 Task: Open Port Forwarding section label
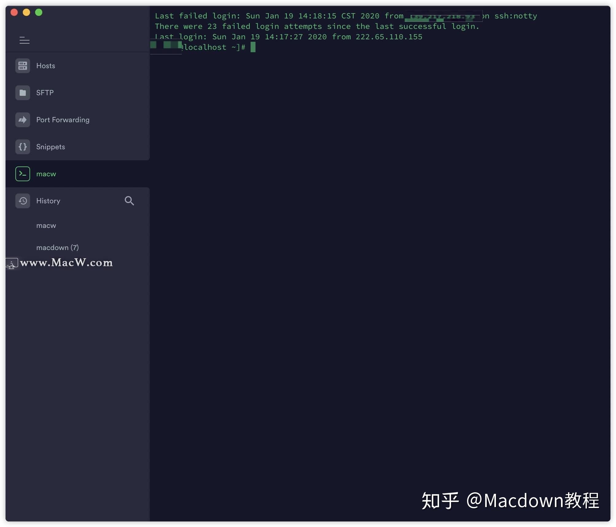tap(63, 120)
